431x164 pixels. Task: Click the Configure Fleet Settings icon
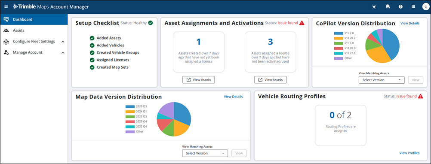coord(6,42)
